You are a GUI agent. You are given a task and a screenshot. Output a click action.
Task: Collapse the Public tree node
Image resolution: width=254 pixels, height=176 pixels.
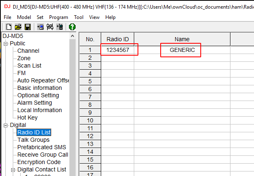(5, 44)
